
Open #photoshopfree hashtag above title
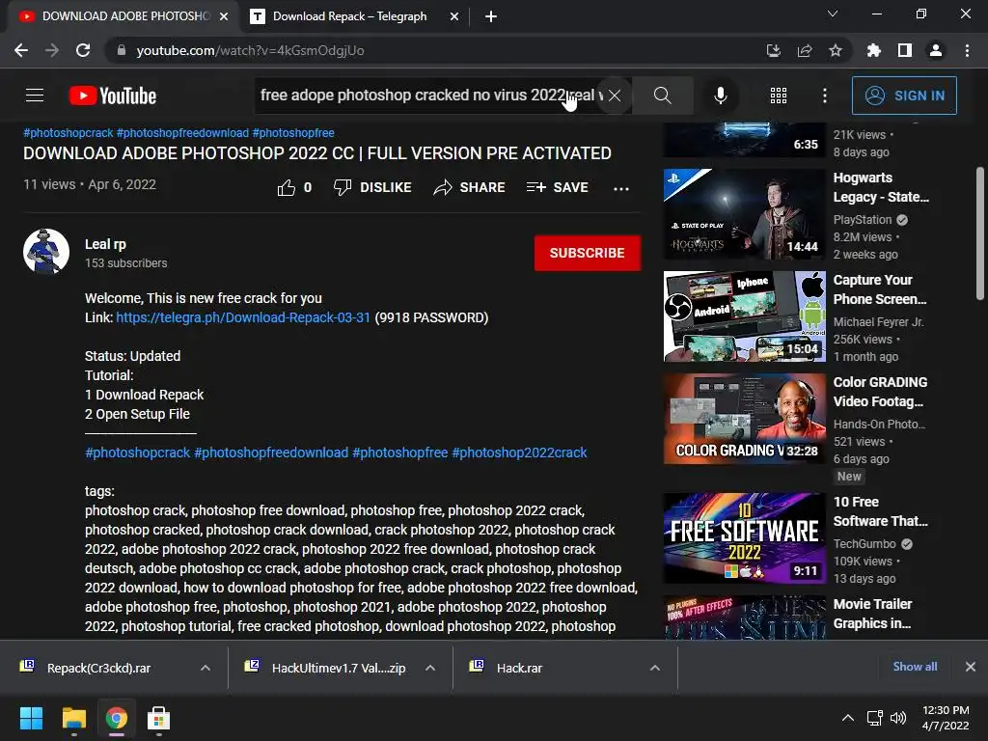coord(293,133)
